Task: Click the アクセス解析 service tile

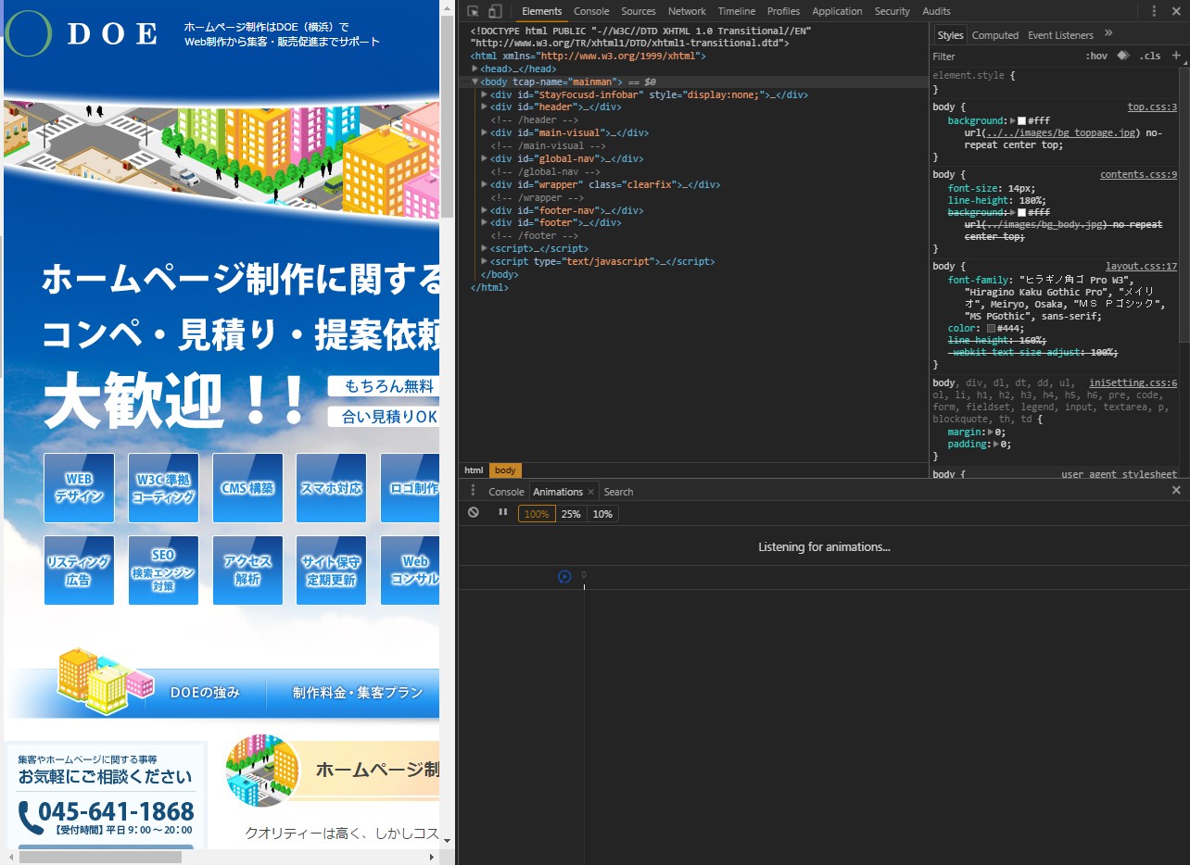Action: point(247,570)
